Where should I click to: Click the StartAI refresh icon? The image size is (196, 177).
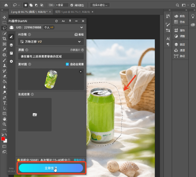point(56,21)
